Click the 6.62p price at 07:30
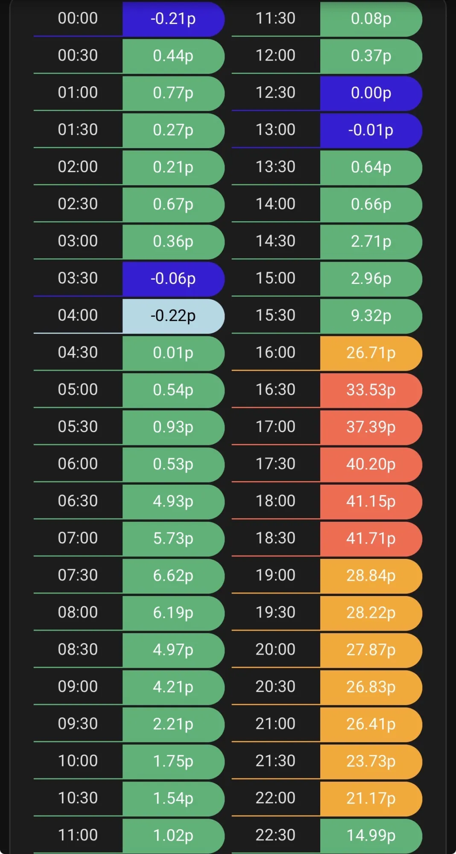Image resolution: width=456 pixels, height=854 pixels. (x=173, y=576)
